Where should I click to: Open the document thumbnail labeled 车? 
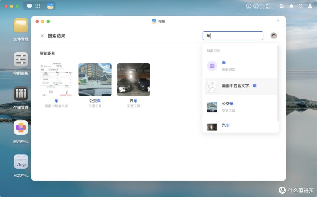56,80
